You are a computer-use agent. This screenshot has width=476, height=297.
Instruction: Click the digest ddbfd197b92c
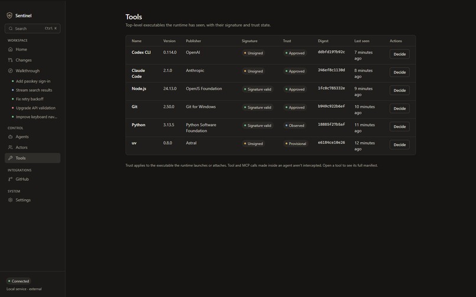pos(331,52)
